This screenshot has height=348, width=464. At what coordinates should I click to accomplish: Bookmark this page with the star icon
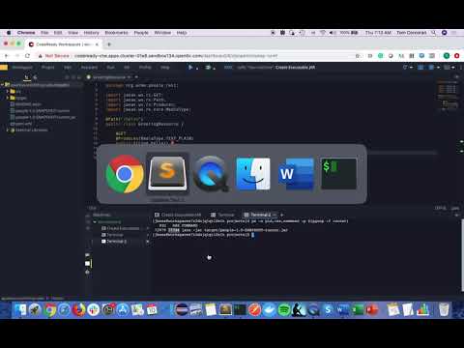358,56
